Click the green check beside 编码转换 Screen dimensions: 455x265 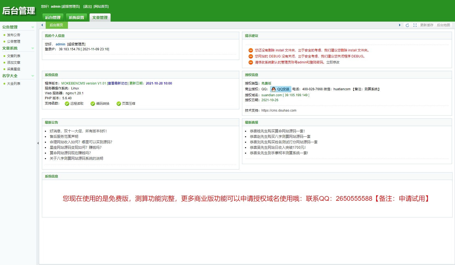(93, 104)
